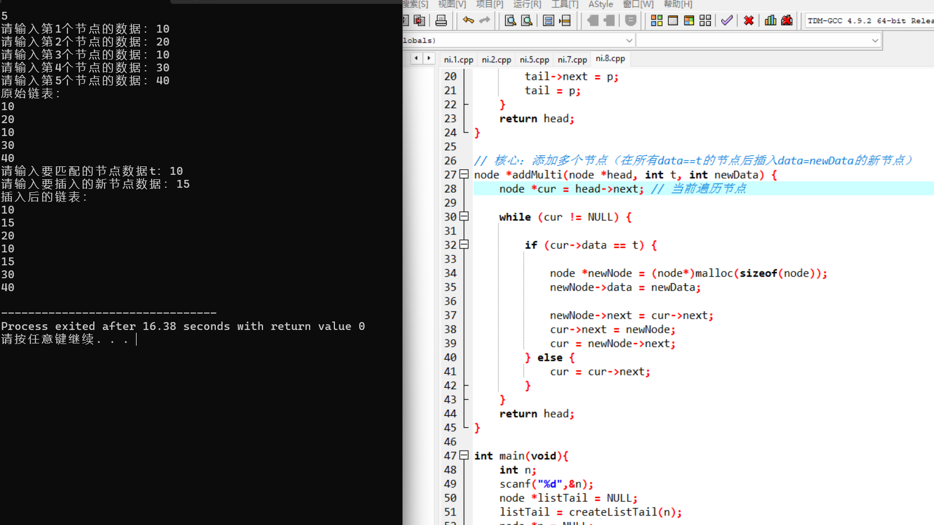The height and width of the screenshot is (525, 934).
Task: Collapse the while loop fold at line 30
Action: (x=464, y=216)
